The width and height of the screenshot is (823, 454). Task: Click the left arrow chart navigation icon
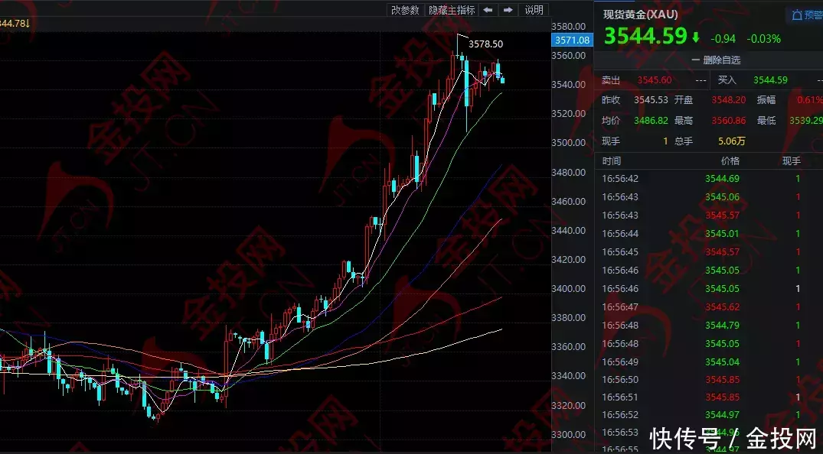(x=488, y=10)
